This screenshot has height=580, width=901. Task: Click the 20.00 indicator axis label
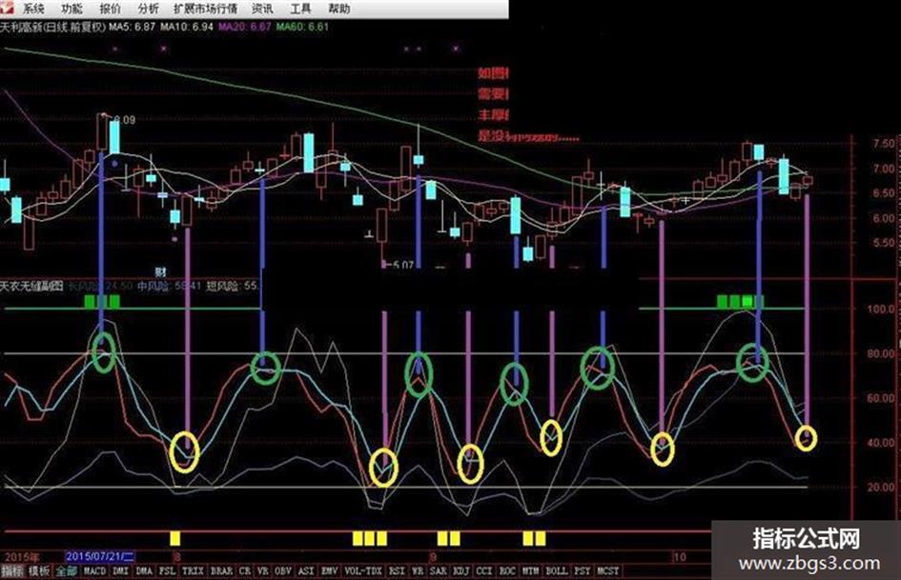882,487
